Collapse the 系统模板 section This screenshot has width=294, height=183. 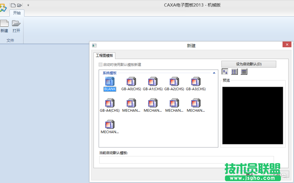tap(214, 73)
